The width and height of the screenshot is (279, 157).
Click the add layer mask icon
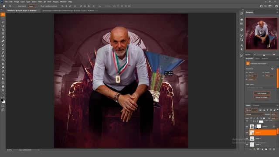[x=259, y=149]
